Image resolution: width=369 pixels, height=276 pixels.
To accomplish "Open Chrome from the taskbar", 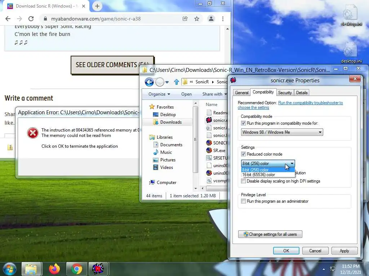I will click(76, 269).
